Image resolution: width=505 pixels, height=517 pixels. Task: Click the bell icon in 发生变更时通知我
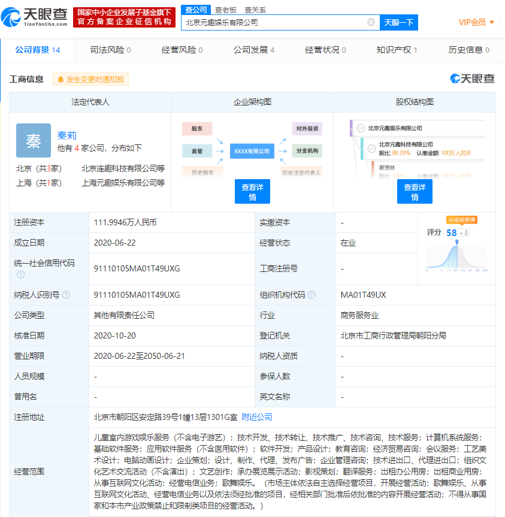[61, 80]
